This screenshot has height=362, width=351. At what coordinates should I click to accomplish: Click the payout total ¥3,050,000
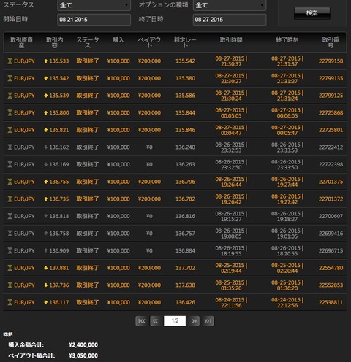click(x=83, y=355)
